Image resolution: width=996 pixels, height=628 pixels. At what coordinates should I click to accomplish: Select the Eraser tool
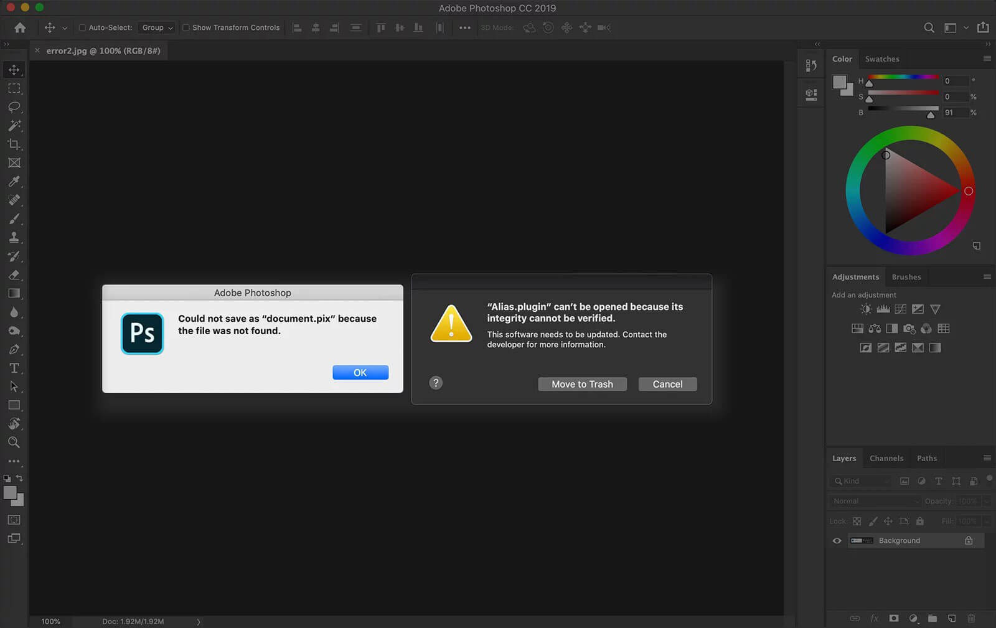pyautogui.click(x=14, y=275)
